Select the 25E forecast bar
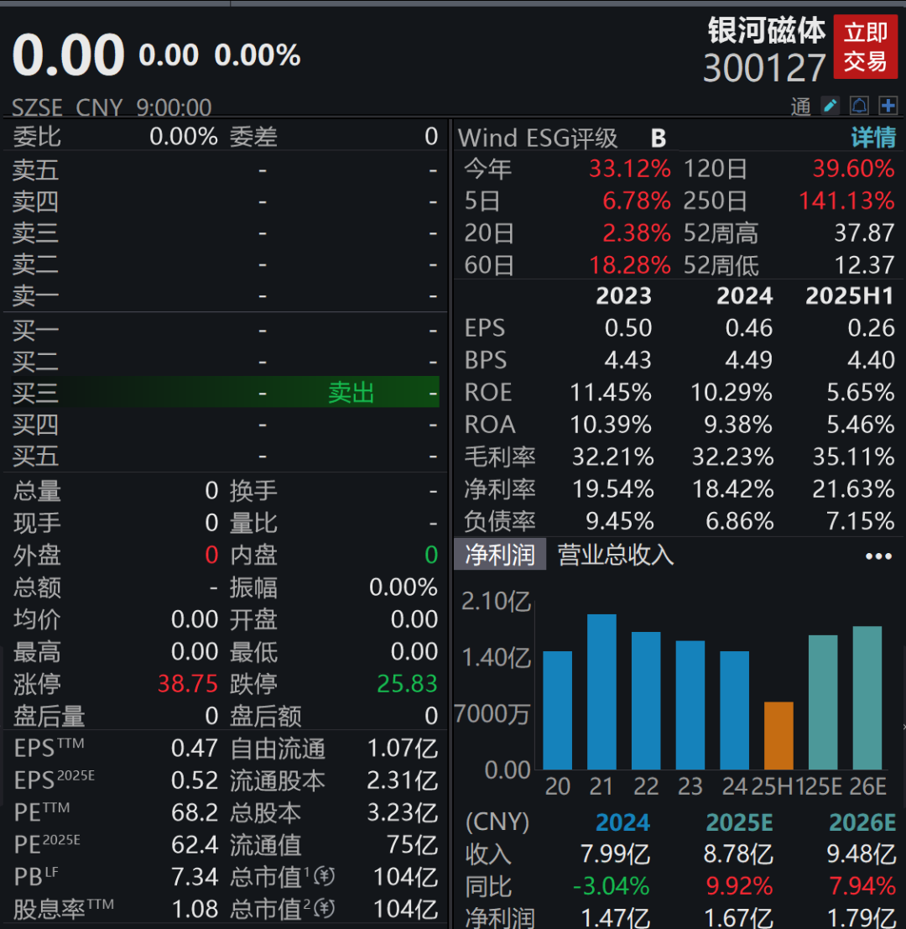This screenshot has width=906, height=929. (823, 702)
